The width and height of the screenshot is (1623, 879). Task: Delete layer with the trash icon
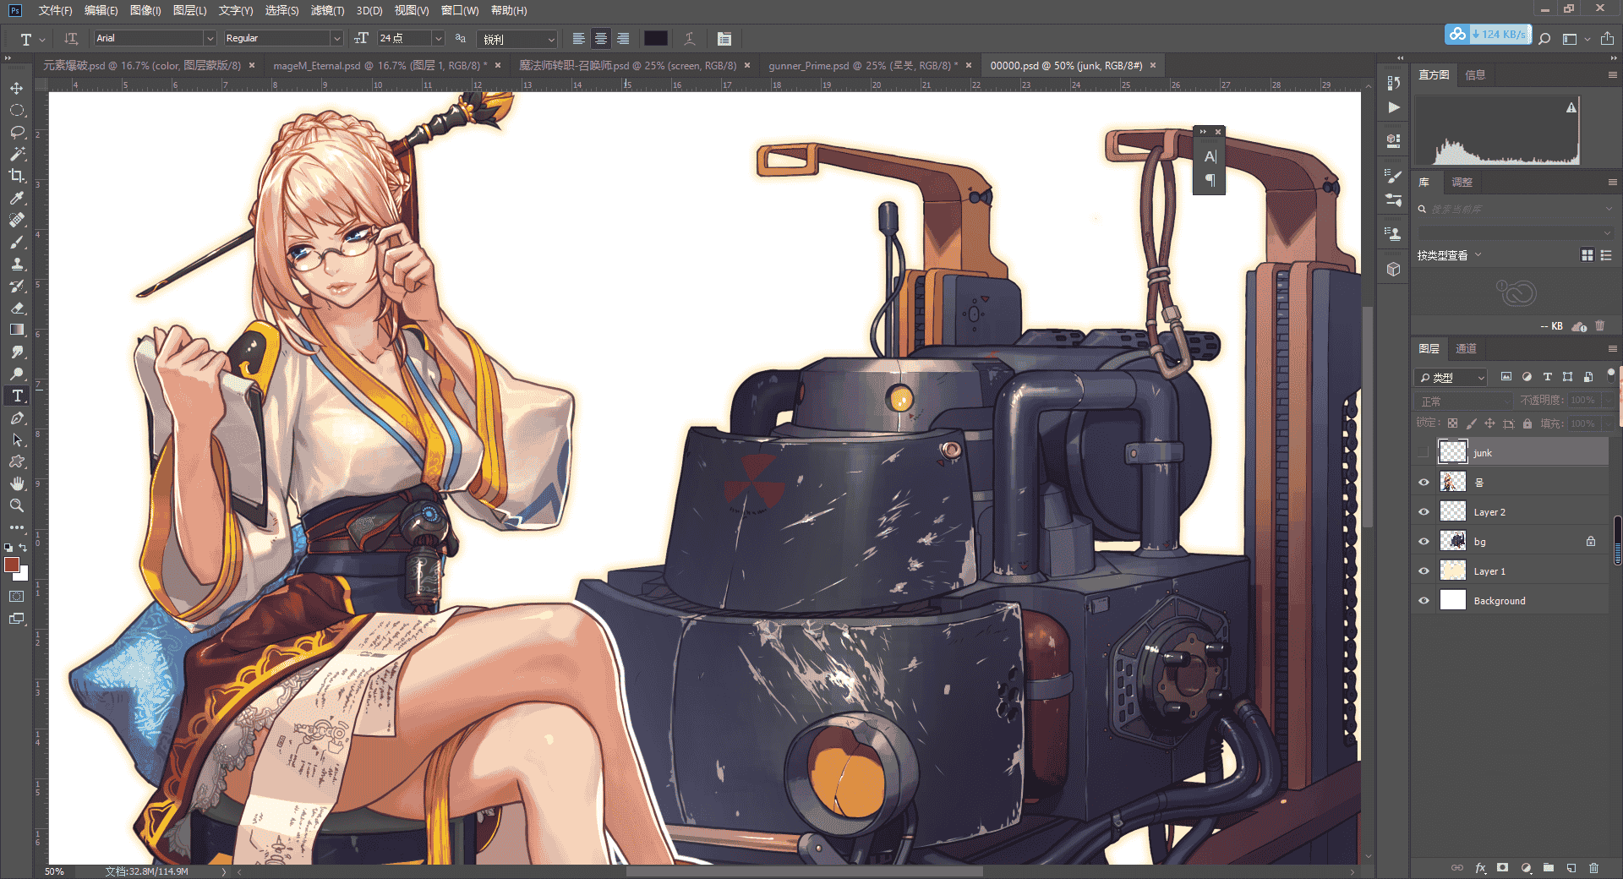1593,868
